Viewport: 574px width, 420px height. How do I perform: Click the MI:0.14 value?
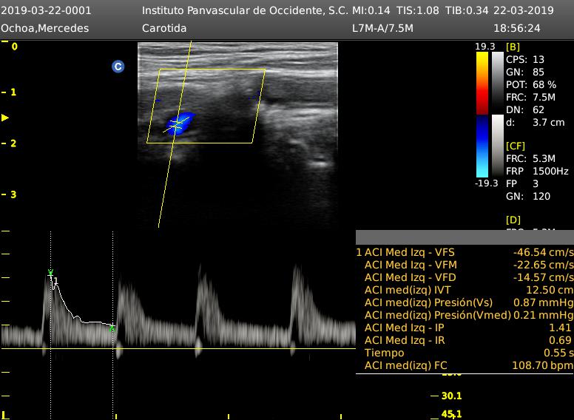click(371, 10)
